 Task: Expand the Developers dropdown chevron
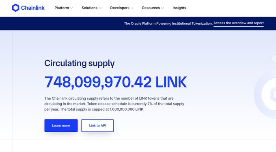(132, 8)
